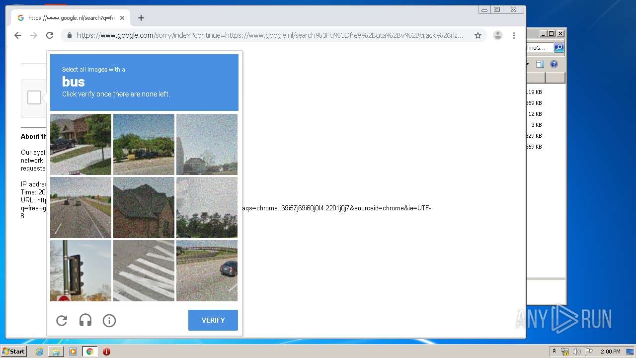Image resolution: width=636 pixels, height=358 pixels.
Task: Switch to the audio challenge headphones icon
Action: pyautogui.click(x=85, y=321)
